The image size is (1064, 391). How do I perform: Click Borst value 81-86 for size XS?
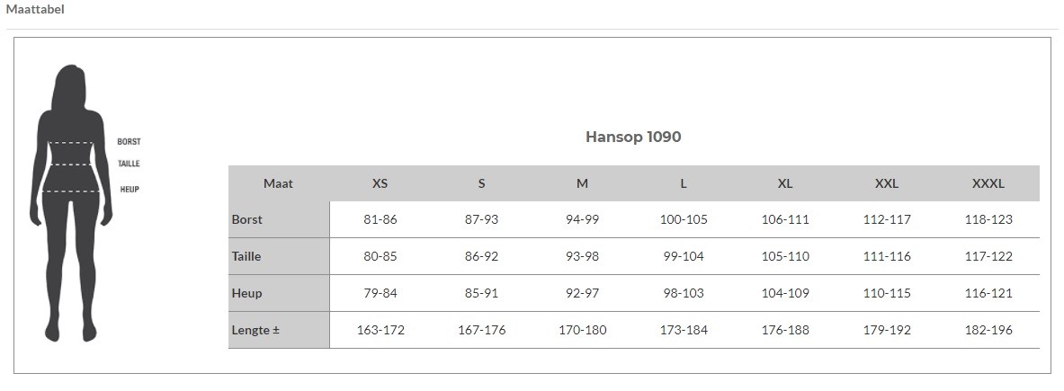tap(380, 219)
